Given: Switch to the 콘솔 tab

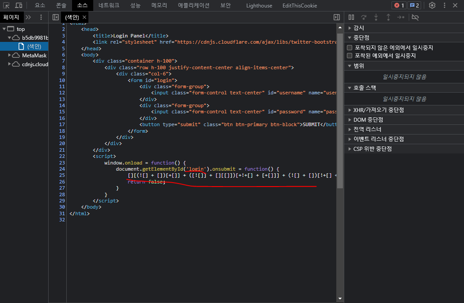Looking at the screenshot, I should [61, 5].
